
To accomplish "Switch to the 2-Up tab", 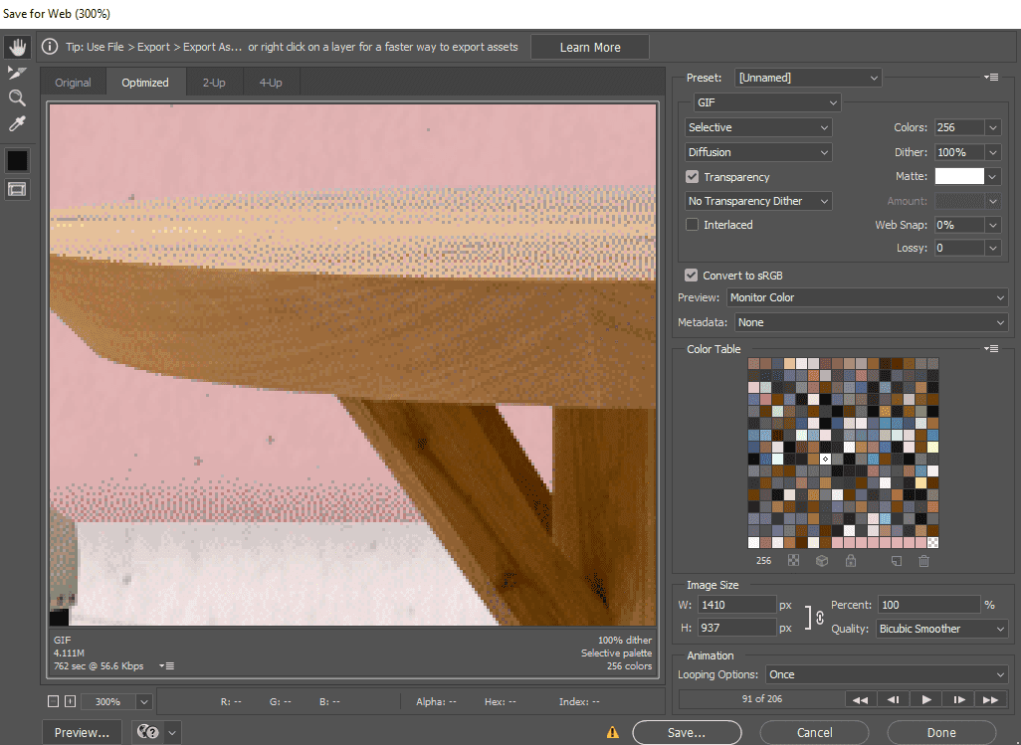I will pos(214,83).
